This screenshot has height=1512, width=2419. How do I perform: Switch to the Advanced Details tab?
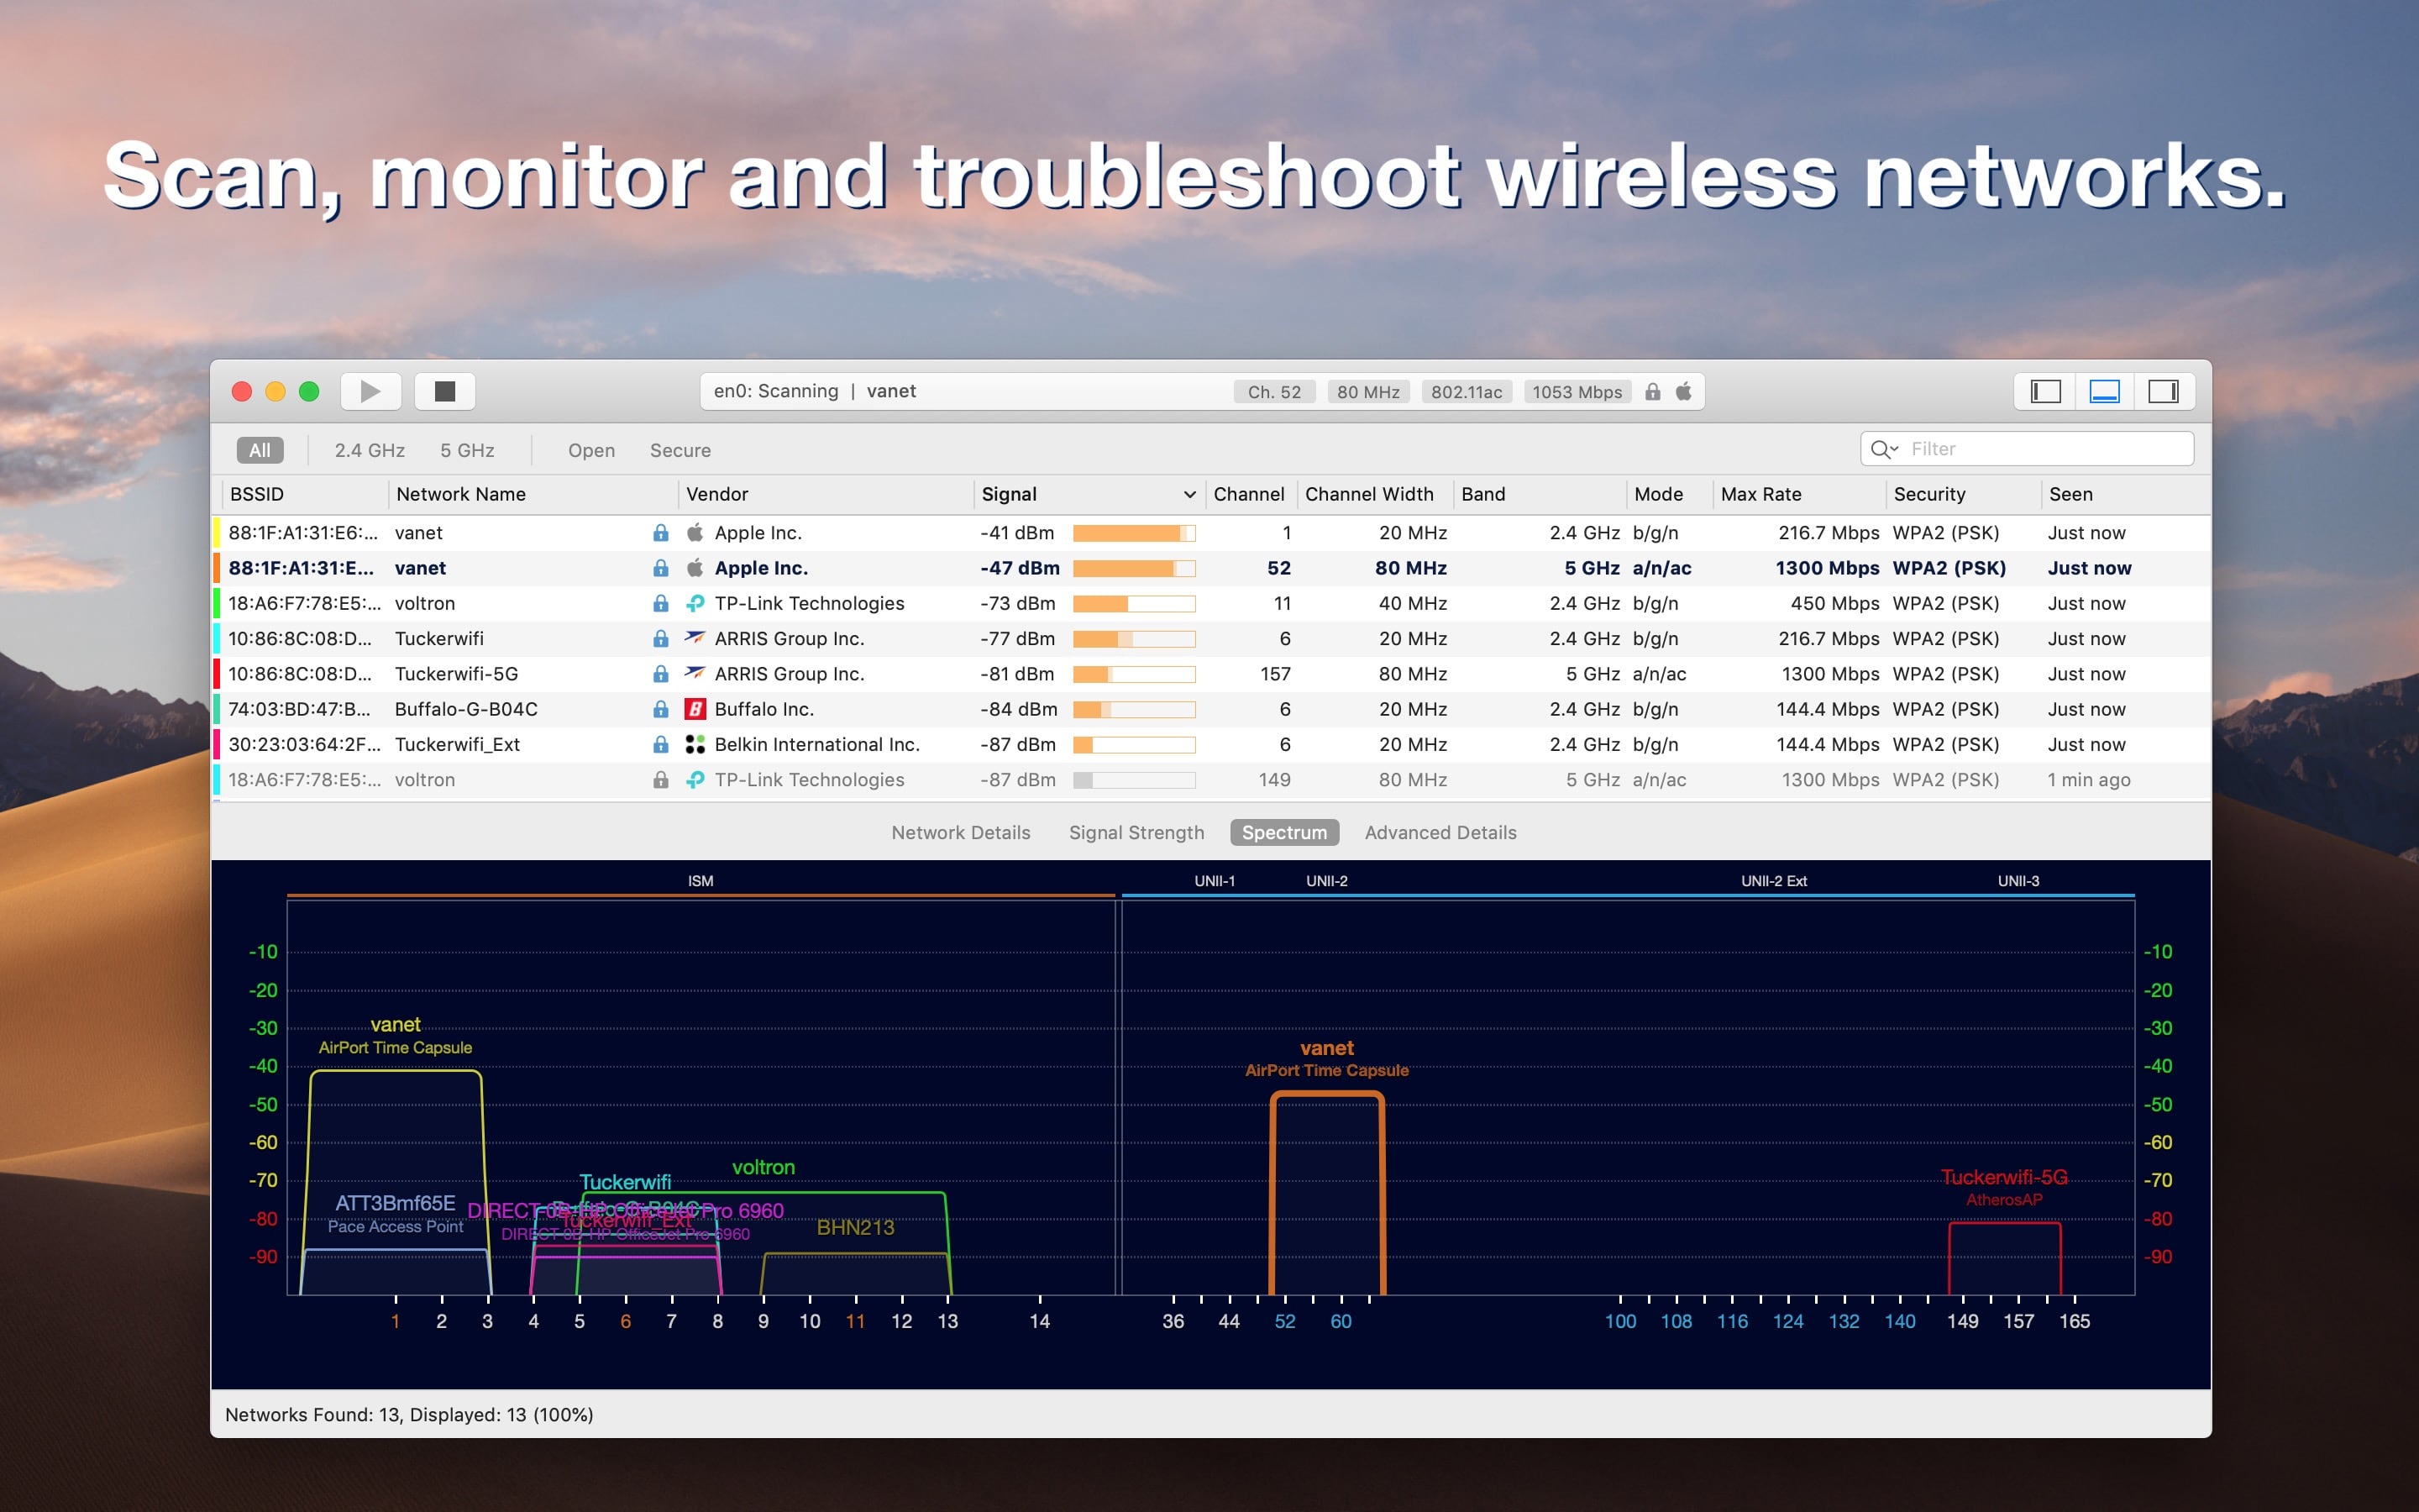(x=1440, y=832)
